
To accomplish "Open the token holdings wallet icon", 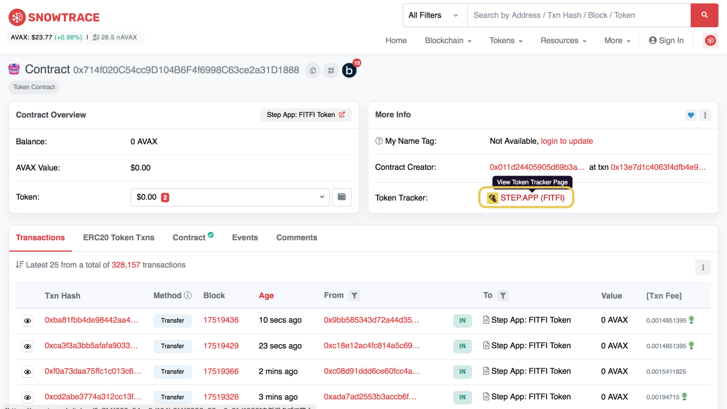I will click(x=342, y=197).
